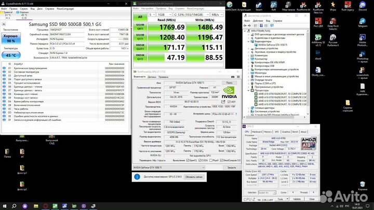The image size is (374, 210).
Task: Switch to the Graphics tab in CPU-Z
Action: point(286,132)
